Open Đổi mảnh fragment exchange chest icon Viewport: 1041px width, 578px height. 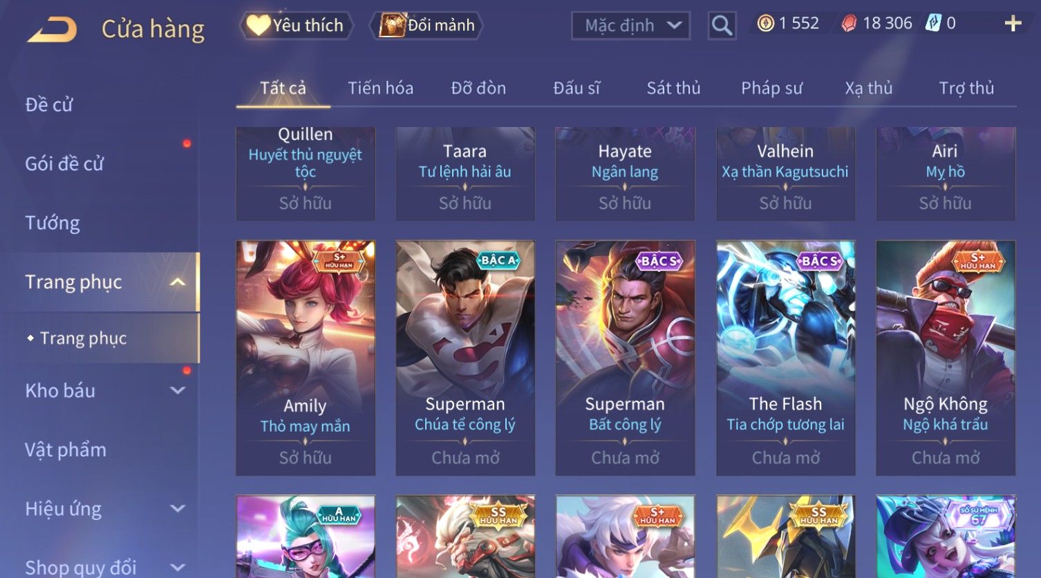[426, 26]
